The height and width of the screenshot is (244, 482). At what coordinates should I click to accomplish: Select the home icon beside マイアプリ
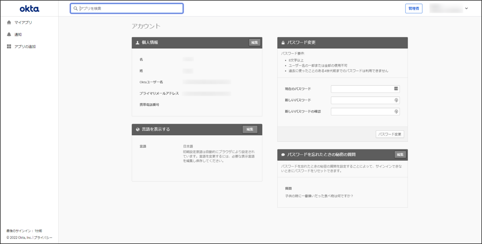coord(8,23)
